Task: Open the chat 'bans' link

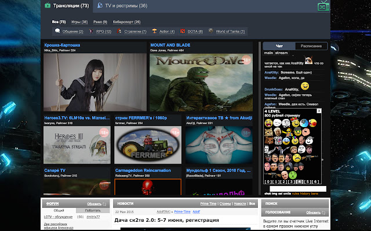Action: [315, 194]
